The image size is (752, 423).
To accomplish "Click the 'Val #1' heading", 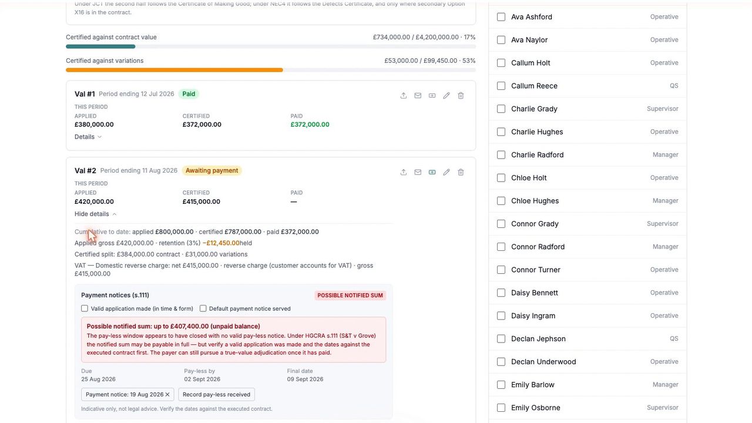I will tap(85, 94).
